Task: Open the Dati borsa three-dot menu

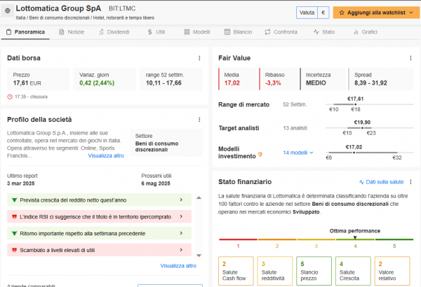Action: pyautogui.click(x=199, y=58)
